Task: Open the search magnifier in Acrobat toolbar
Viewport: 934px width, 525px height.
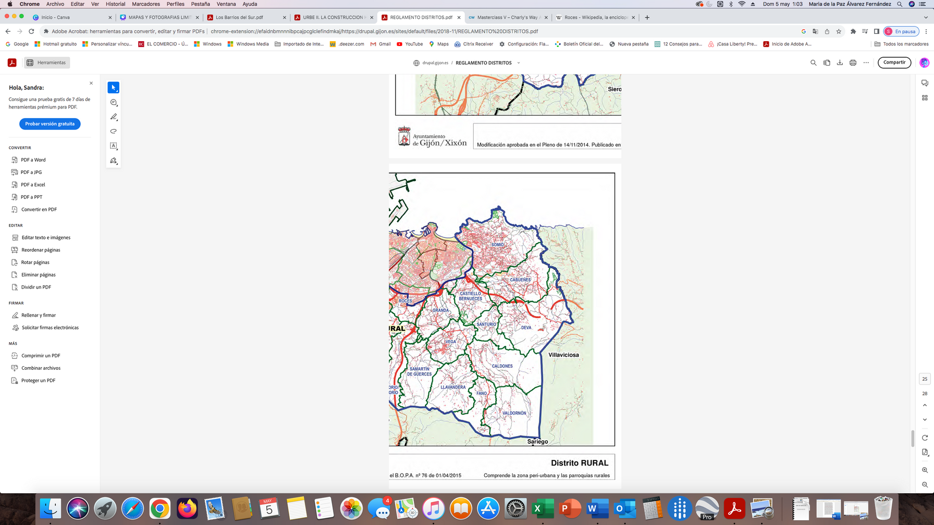Action: (x=813, y=63)
